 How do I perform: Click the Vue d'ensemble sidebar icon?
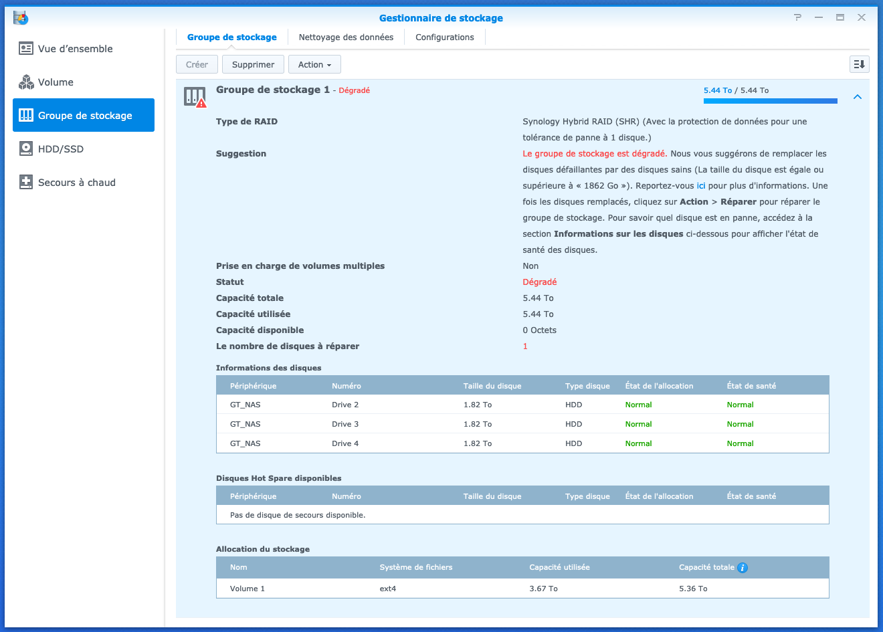point(26,49)
